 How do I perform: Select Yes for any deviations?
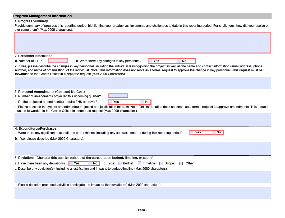(71, 163)
